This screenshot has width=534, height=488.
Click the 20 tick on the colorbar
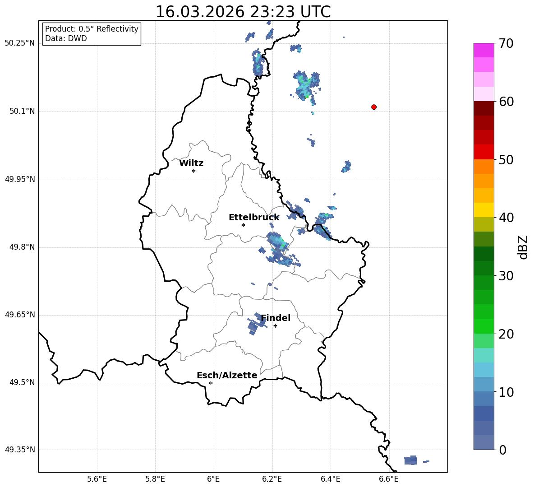coord(506,334)
